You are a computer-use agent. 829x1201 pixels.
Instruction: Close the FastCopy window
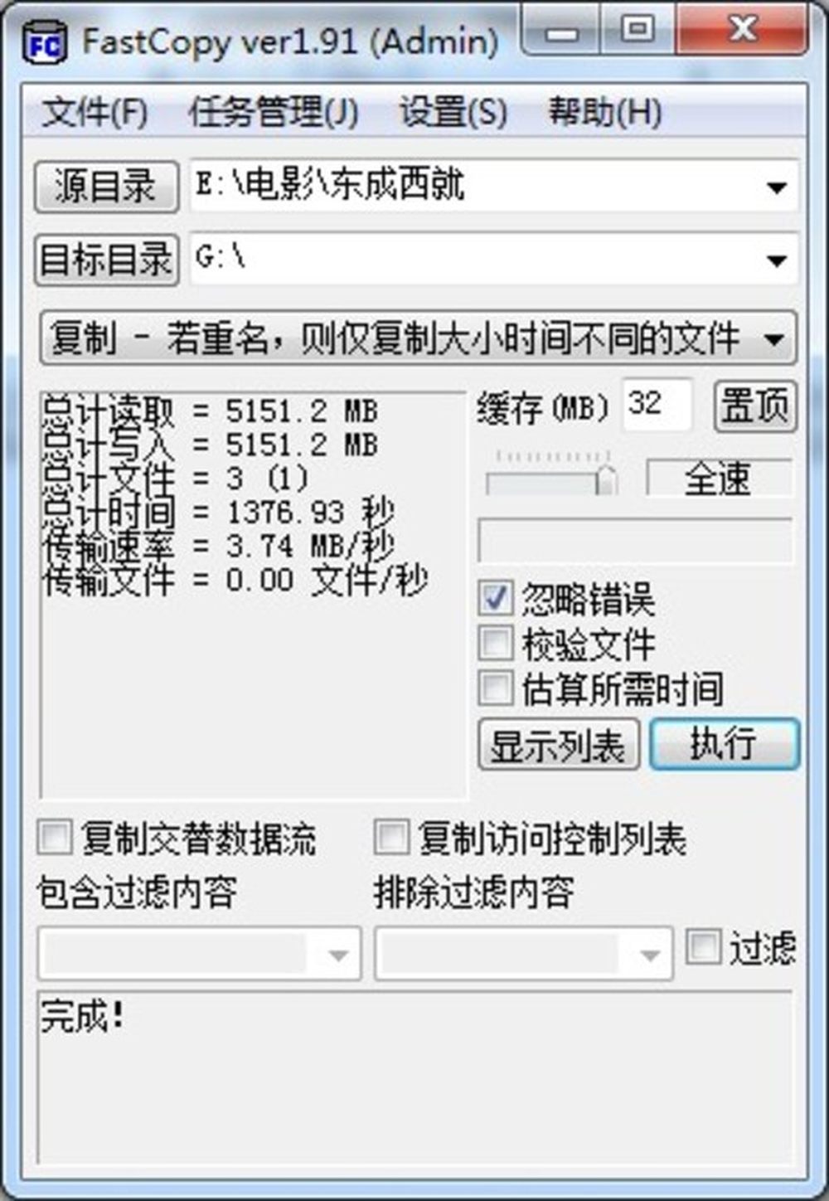[742, 31]
